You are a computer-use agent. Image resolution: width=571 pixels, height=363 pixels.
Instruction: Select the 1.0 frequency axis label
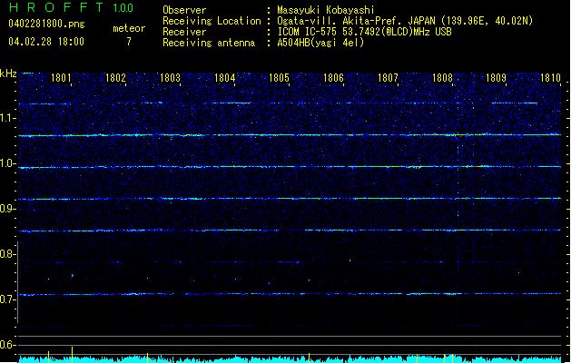[7, 164]
